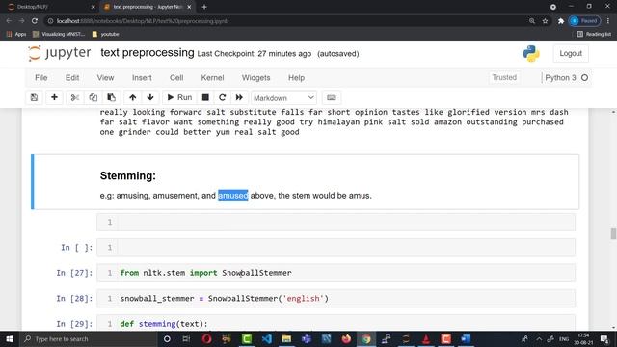Image resolution: width=617 pixels, height=347 pixels.
Task: Click the Stemming heading in the markdown cell
Action: 127,175
